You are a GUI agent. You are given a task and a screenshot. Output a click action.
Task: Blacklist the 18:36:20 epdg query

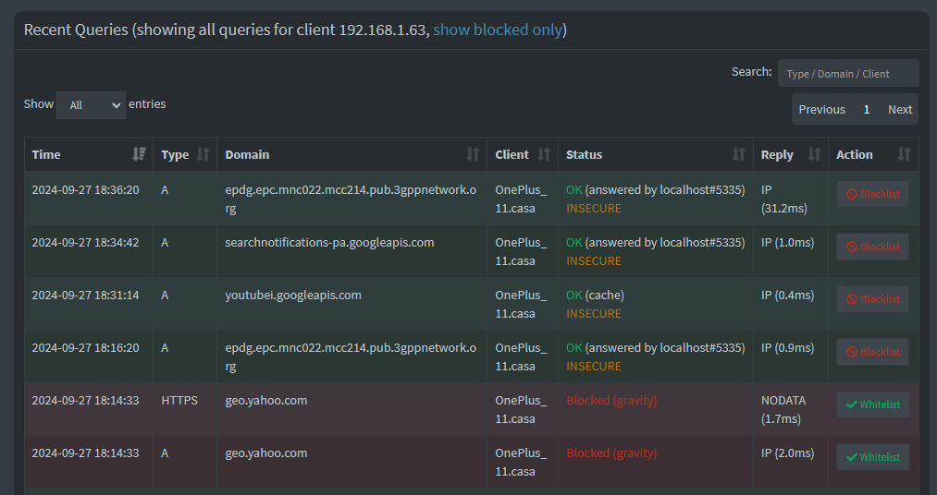[872, 195]
